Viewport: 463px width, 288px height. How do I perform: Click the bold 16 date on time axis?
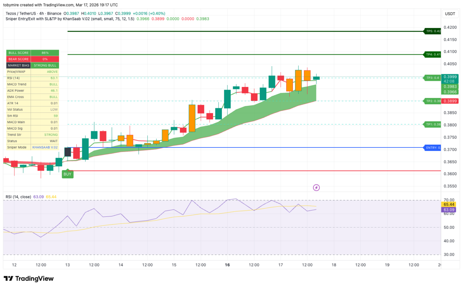pos(227,265)
